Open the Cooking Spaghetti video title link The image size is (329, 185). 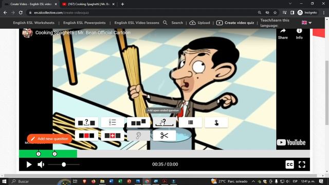(83, 33)
